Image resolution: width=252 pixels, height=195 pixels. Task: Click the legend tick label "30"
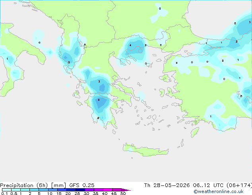[86, 193]
